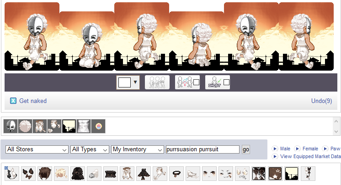Equip the squinting face inventory item
The height and width of the screenshot is (185, 341).
point(226,174)
